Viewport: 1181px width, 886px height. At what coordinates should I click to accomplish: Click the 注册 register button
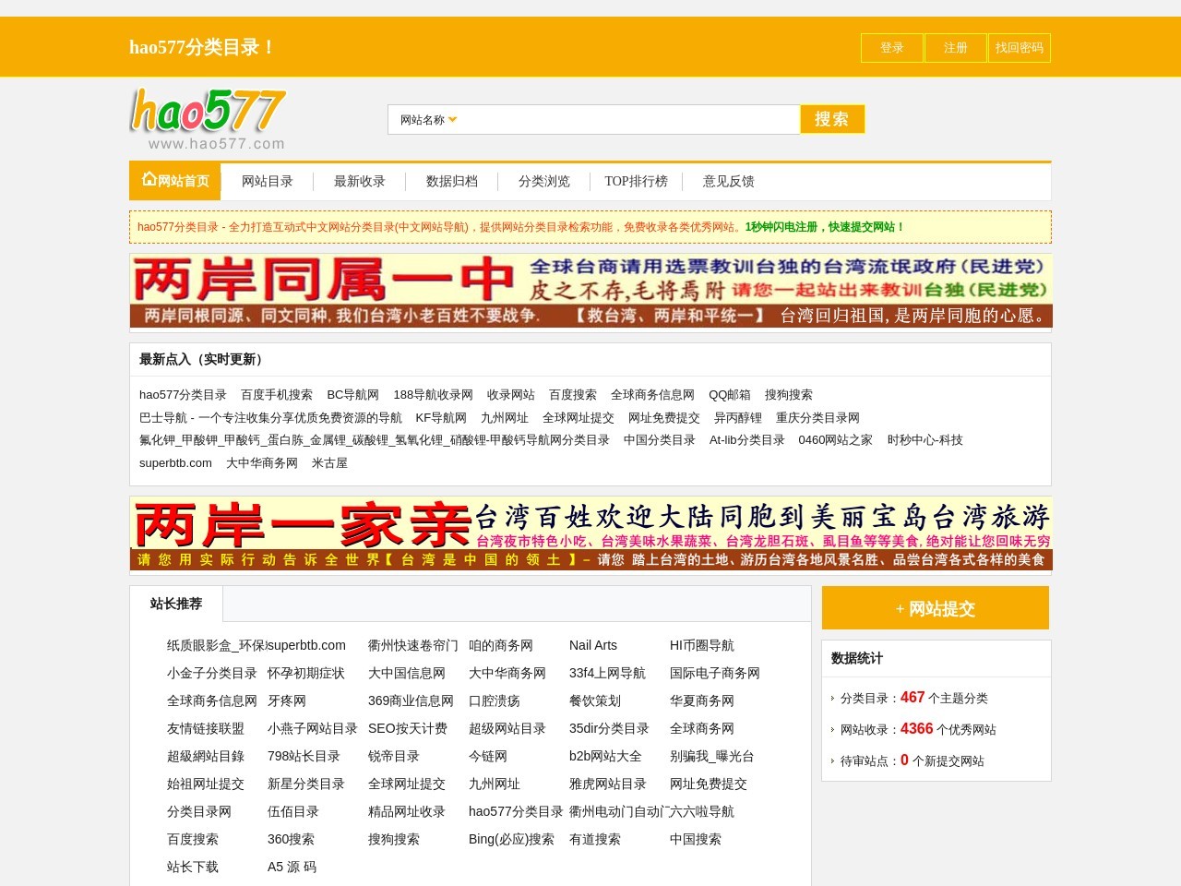pyautogui.click(x=955, y=48)
